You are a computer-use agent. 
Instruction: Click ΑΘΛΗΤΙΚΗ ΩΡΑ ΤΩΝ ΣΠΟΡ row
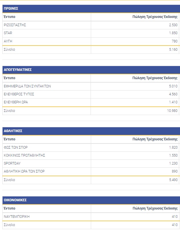click(x=91, y=171)
